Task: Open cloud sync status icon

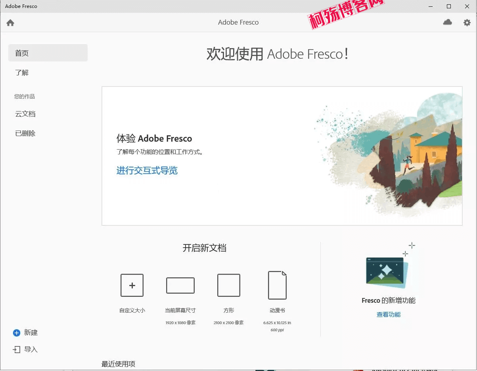Action: click(x=447, y=22)
